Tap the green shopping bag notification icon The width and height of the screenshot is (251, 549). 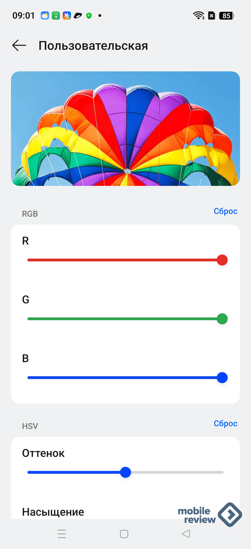pyautogui.click(x=56, y=15)
